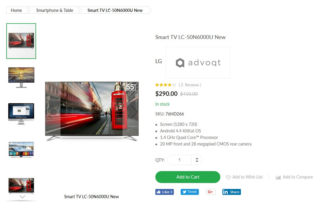
Task: Open the 2 Reviews link
Action: [x=190, y=85]
